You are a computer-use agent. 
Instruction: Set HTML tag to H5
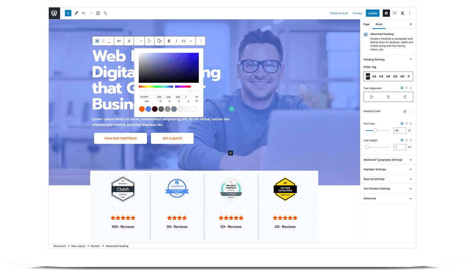[x=395, y=77]
